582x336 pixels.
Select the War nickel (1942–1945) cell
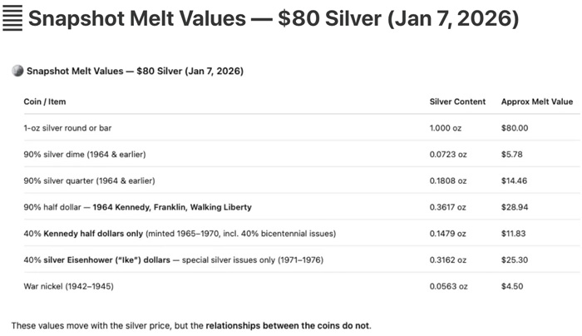point(68,287)
